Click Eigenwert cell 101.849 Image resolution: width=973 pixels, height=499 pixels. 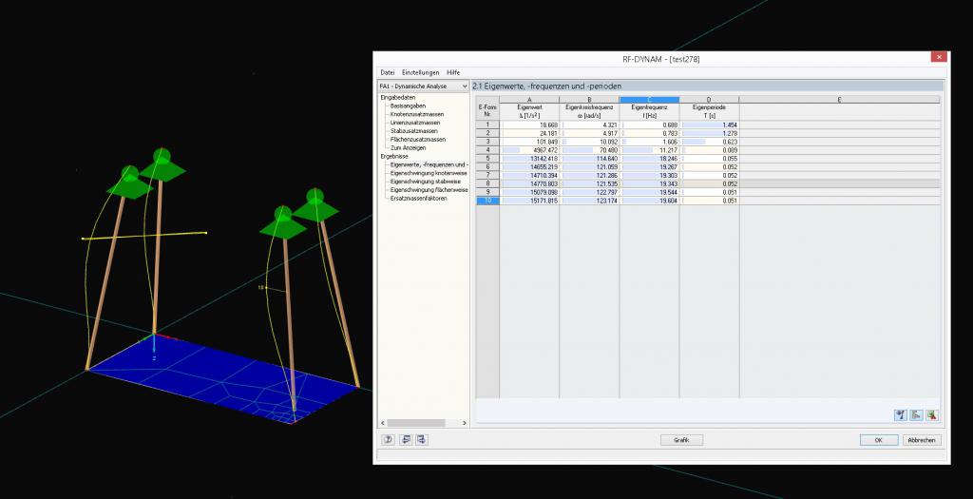click(x=529, y=142)
